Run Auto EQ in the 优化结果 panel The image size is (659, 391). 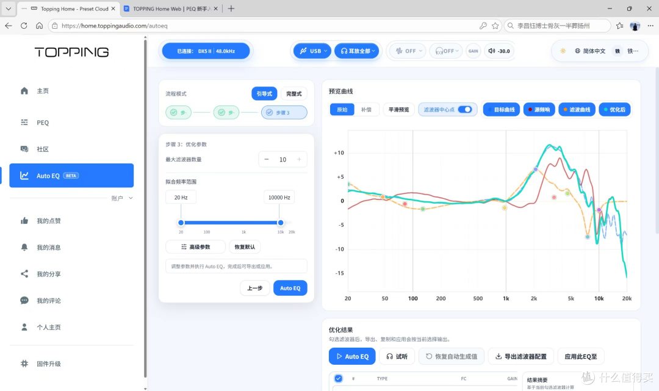[x=352, y=357]
